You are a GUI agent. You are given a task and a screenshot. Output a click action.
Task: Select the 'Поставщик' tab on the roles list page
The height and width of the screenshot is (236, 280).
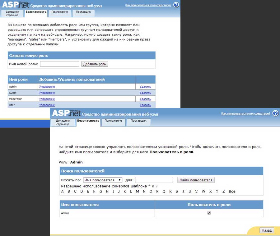83,13
